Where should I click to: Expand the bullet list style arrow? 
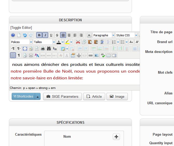pyautogui.click(x=127, y=42)
